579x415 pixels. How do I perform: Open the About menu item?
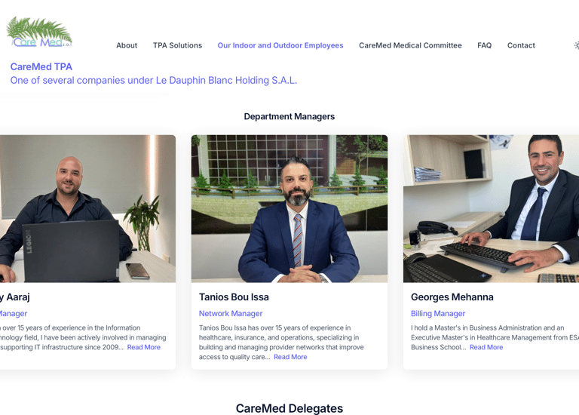click(127, 45)
